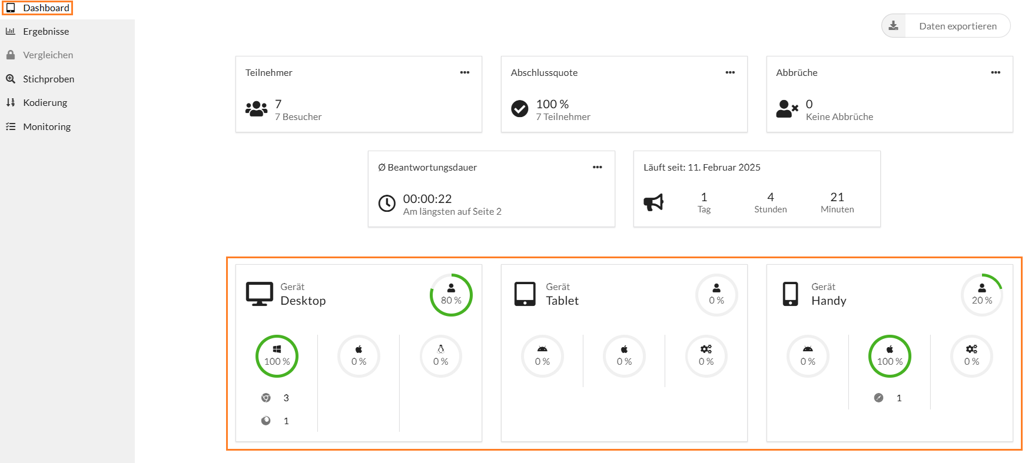
Task: Click Apple 0 % ring in Desktop card
Action: point(359,356)
